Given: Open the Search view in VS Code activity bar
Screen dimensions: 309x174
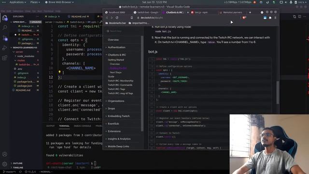Looking at the screenshot, I should pyautogui.click(x=5, y=28).
